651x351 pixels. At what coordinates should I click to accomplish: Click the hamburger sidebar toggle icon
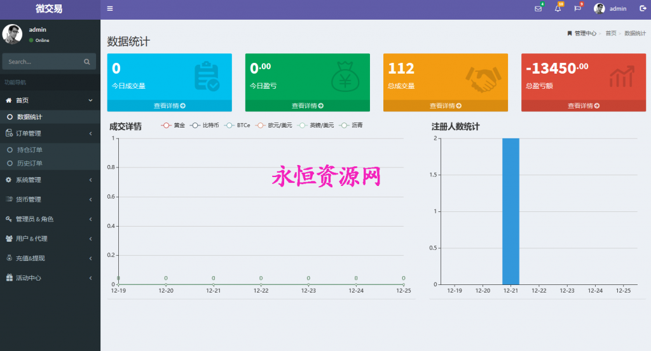pyautogui.click(x=110, y=9)
